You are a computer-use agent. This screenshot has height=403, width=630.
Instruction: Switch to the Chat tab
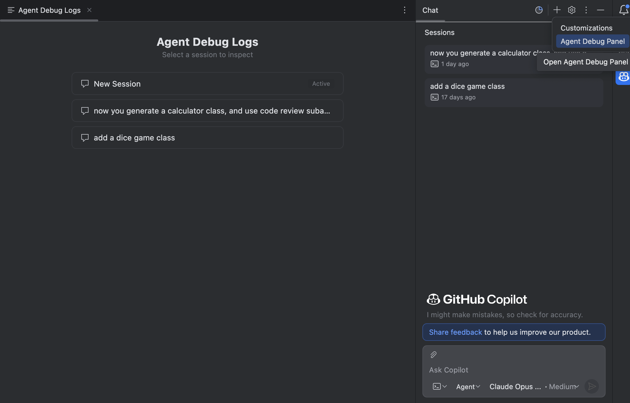430,10
